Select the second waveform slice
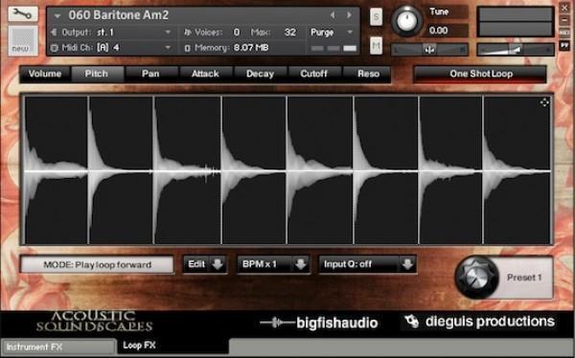575x358 pixels. pos(121,170)
